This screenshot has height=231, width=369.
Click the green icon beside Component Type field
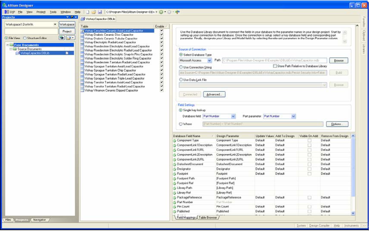click(174, 141)
